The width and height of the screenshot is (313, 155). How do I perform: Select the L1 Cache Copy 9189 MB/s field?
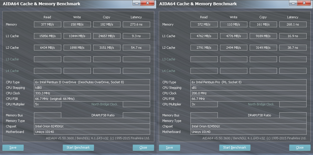click(x=263, y=36)
